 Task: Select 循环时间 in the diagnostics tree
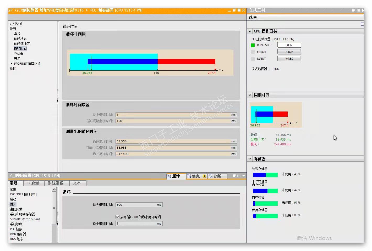coord(20,49)
